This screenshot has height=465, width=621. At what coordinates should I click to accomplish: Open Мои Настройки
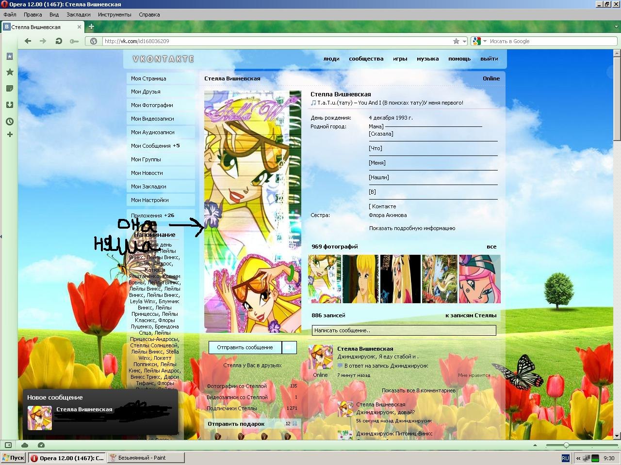click(161, 200)
